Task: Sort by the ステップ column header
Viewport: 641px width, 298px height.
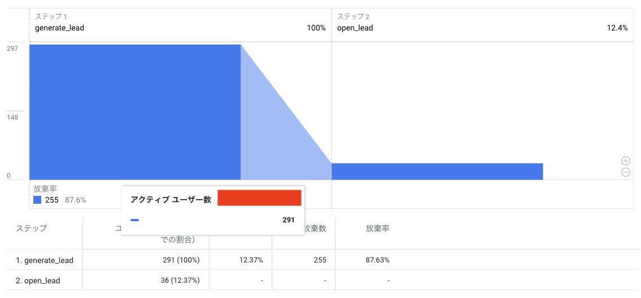Action: click(32, 229)
